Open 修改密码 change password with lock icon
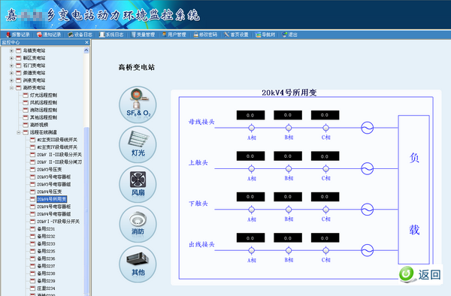 pyautogui.click(x=205, y=35)
